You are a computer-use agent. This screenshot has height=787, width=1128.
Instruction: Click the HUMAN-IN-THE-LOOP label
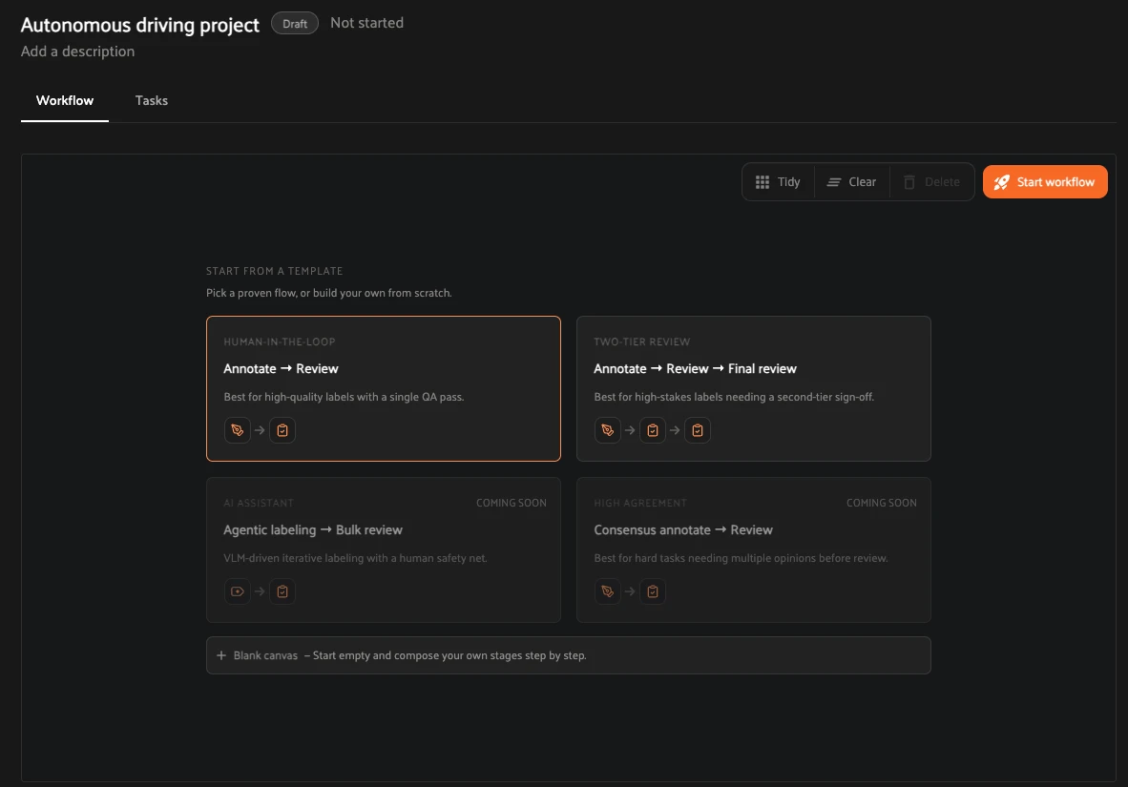(279, 342)
